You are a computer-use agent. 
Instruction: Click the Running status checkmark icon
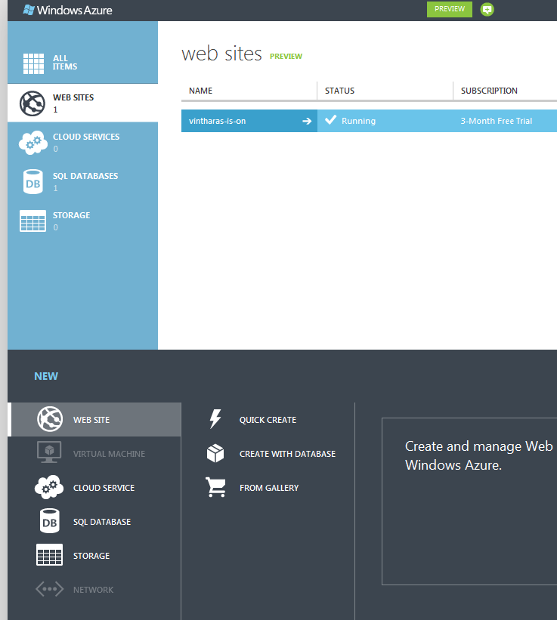(x=330, y=120)
